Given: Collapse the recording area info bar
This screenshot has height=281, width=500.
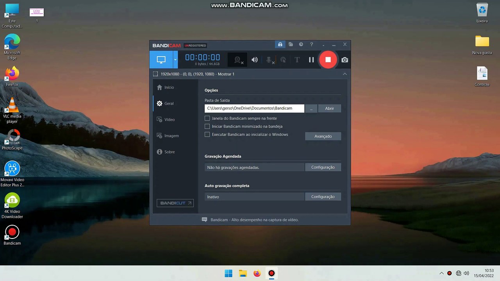Looking at the screenshot, I should (x=345, y=74).
